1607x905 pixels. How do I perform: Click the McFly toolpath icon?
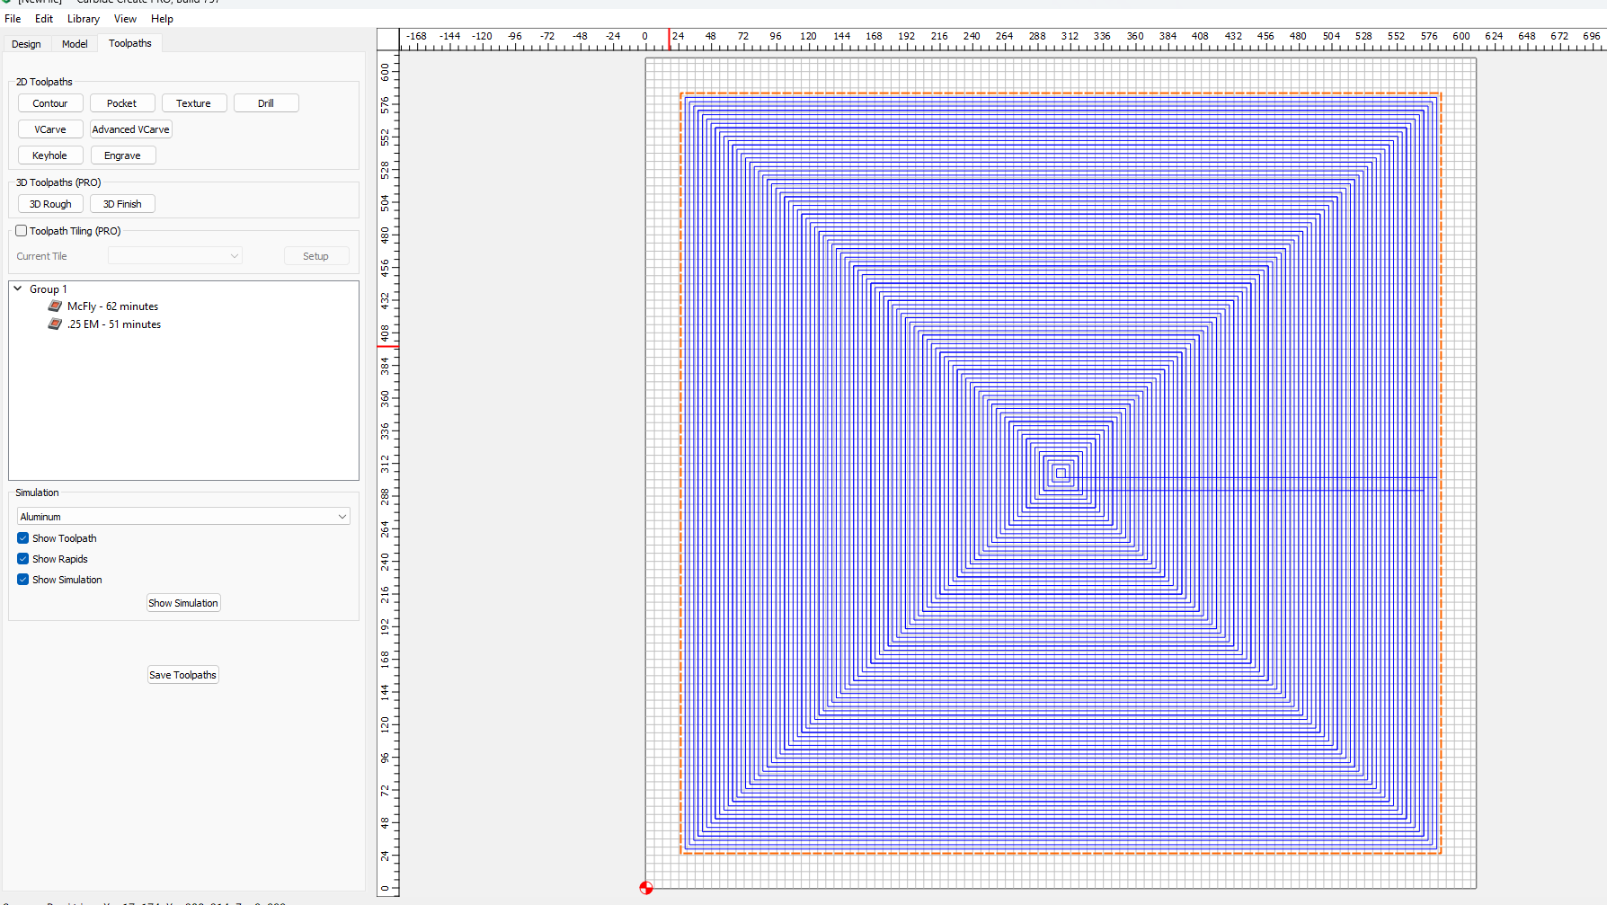[x=55, y=306]
